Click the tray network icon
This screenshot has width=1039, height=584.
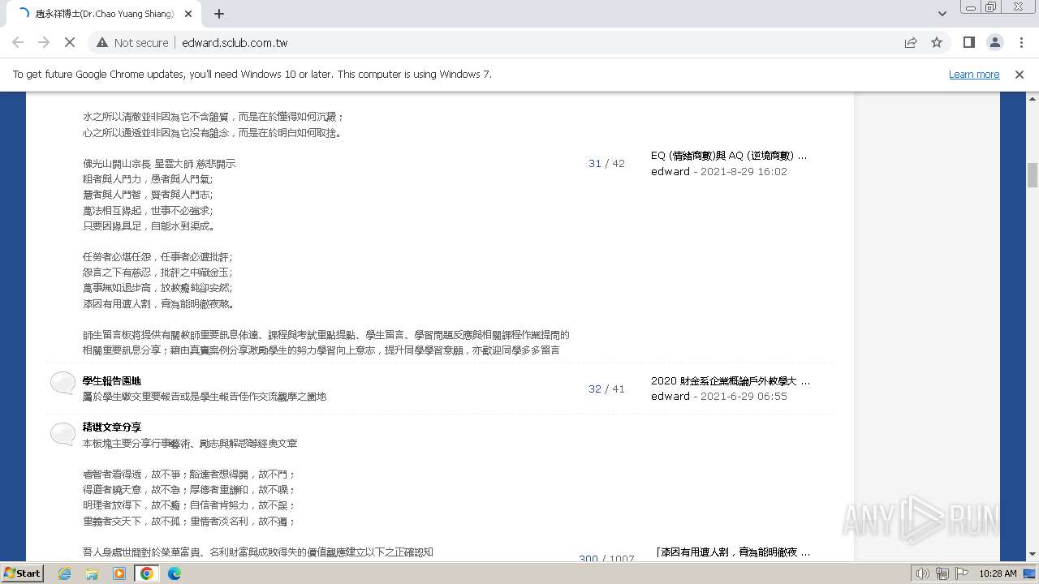[942, 573]
